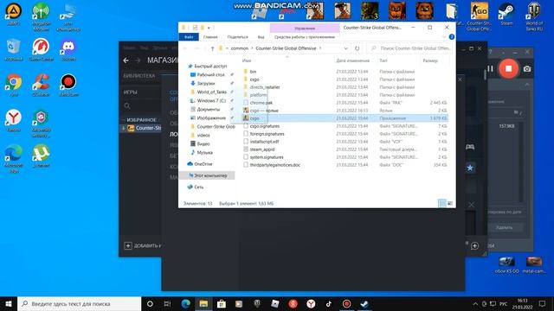Click the Explorer search field
The width and height of the screenshot is (554, 311).
click(409, 48)
